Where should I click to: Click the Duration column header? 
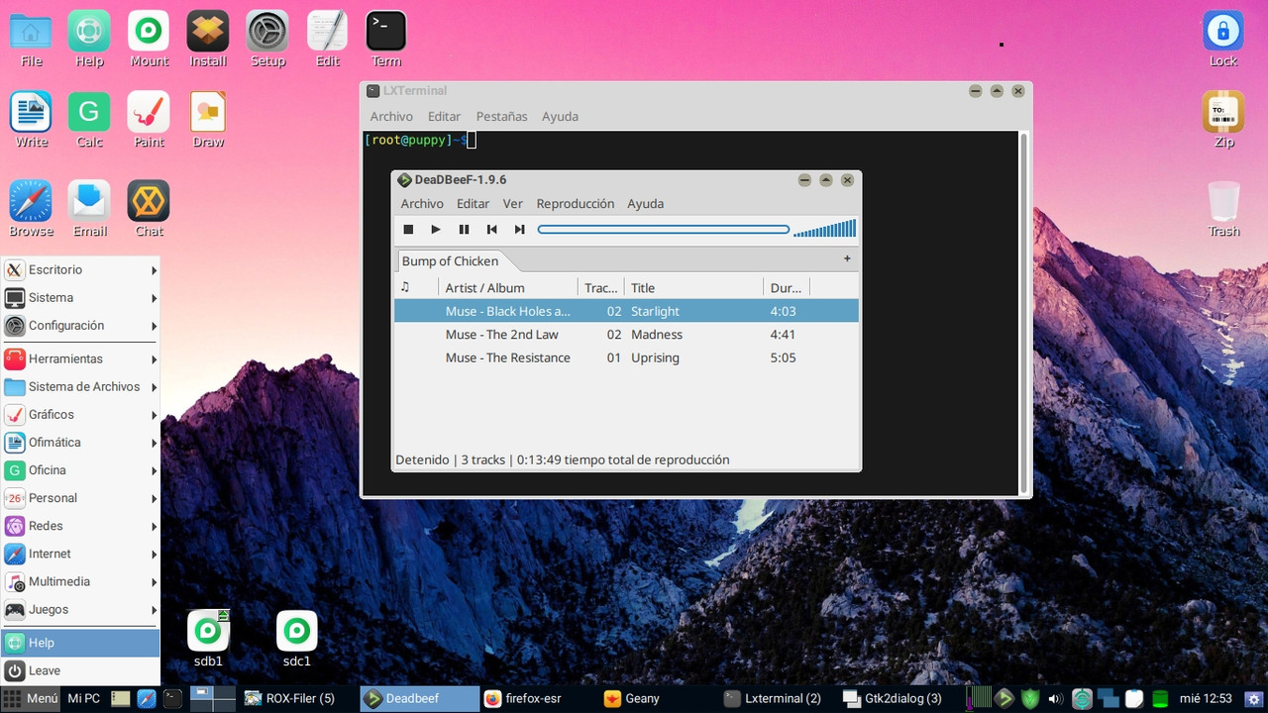[x=787, y=288]
